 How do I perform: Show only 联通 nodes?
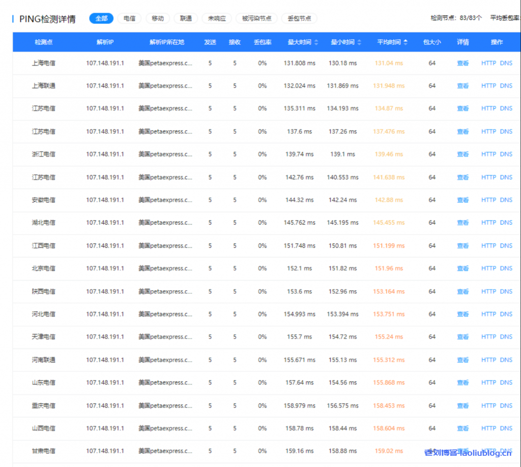(186, 18)
